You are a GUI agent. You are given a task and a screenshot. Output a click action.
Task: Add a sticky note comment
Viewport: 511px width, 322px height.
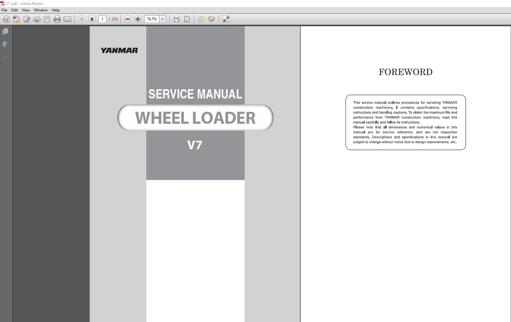[201, 19]
